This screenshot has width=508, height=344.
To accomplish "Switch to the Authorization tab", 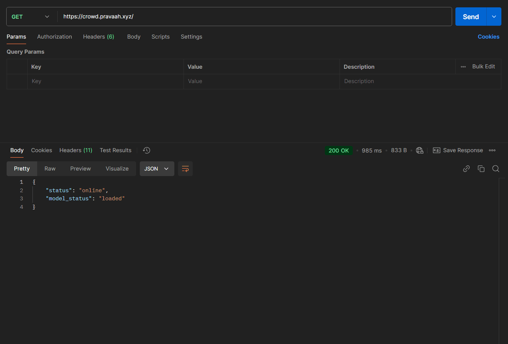I will coord(54,37).
